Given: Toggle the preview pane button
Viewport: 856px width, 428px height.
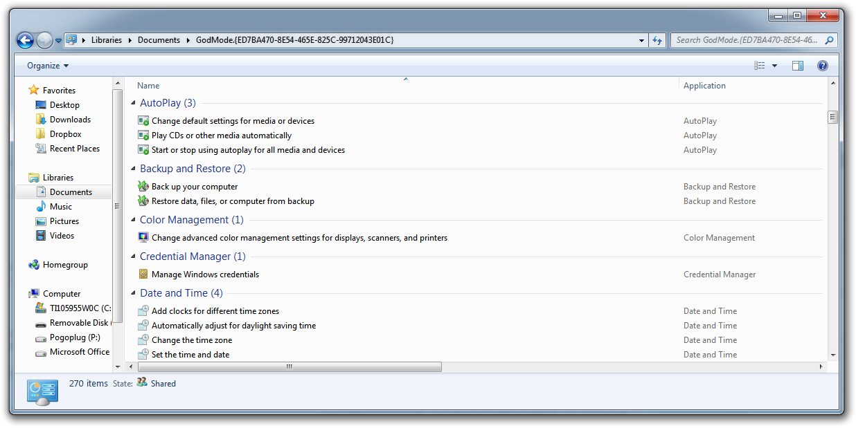Looking at the screenshot, I should (798, 66).
